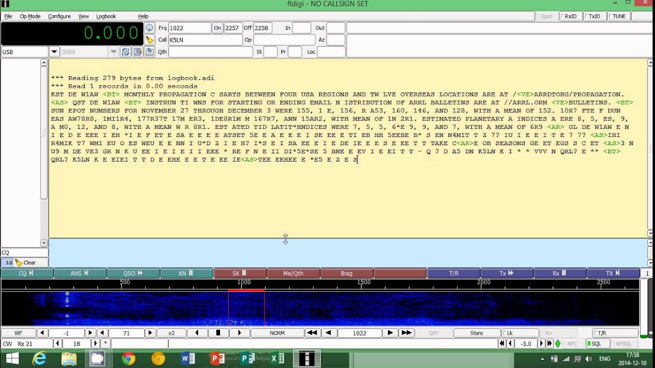This screenshot has width=655, height=368.
Task: Increase the waterfall range value 71
Action: (x=150, y=333)
